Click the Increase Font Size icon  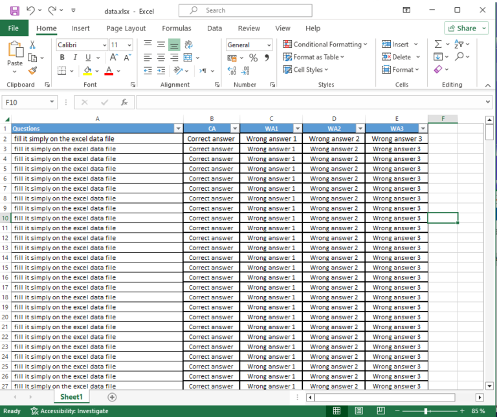(115, 58)
